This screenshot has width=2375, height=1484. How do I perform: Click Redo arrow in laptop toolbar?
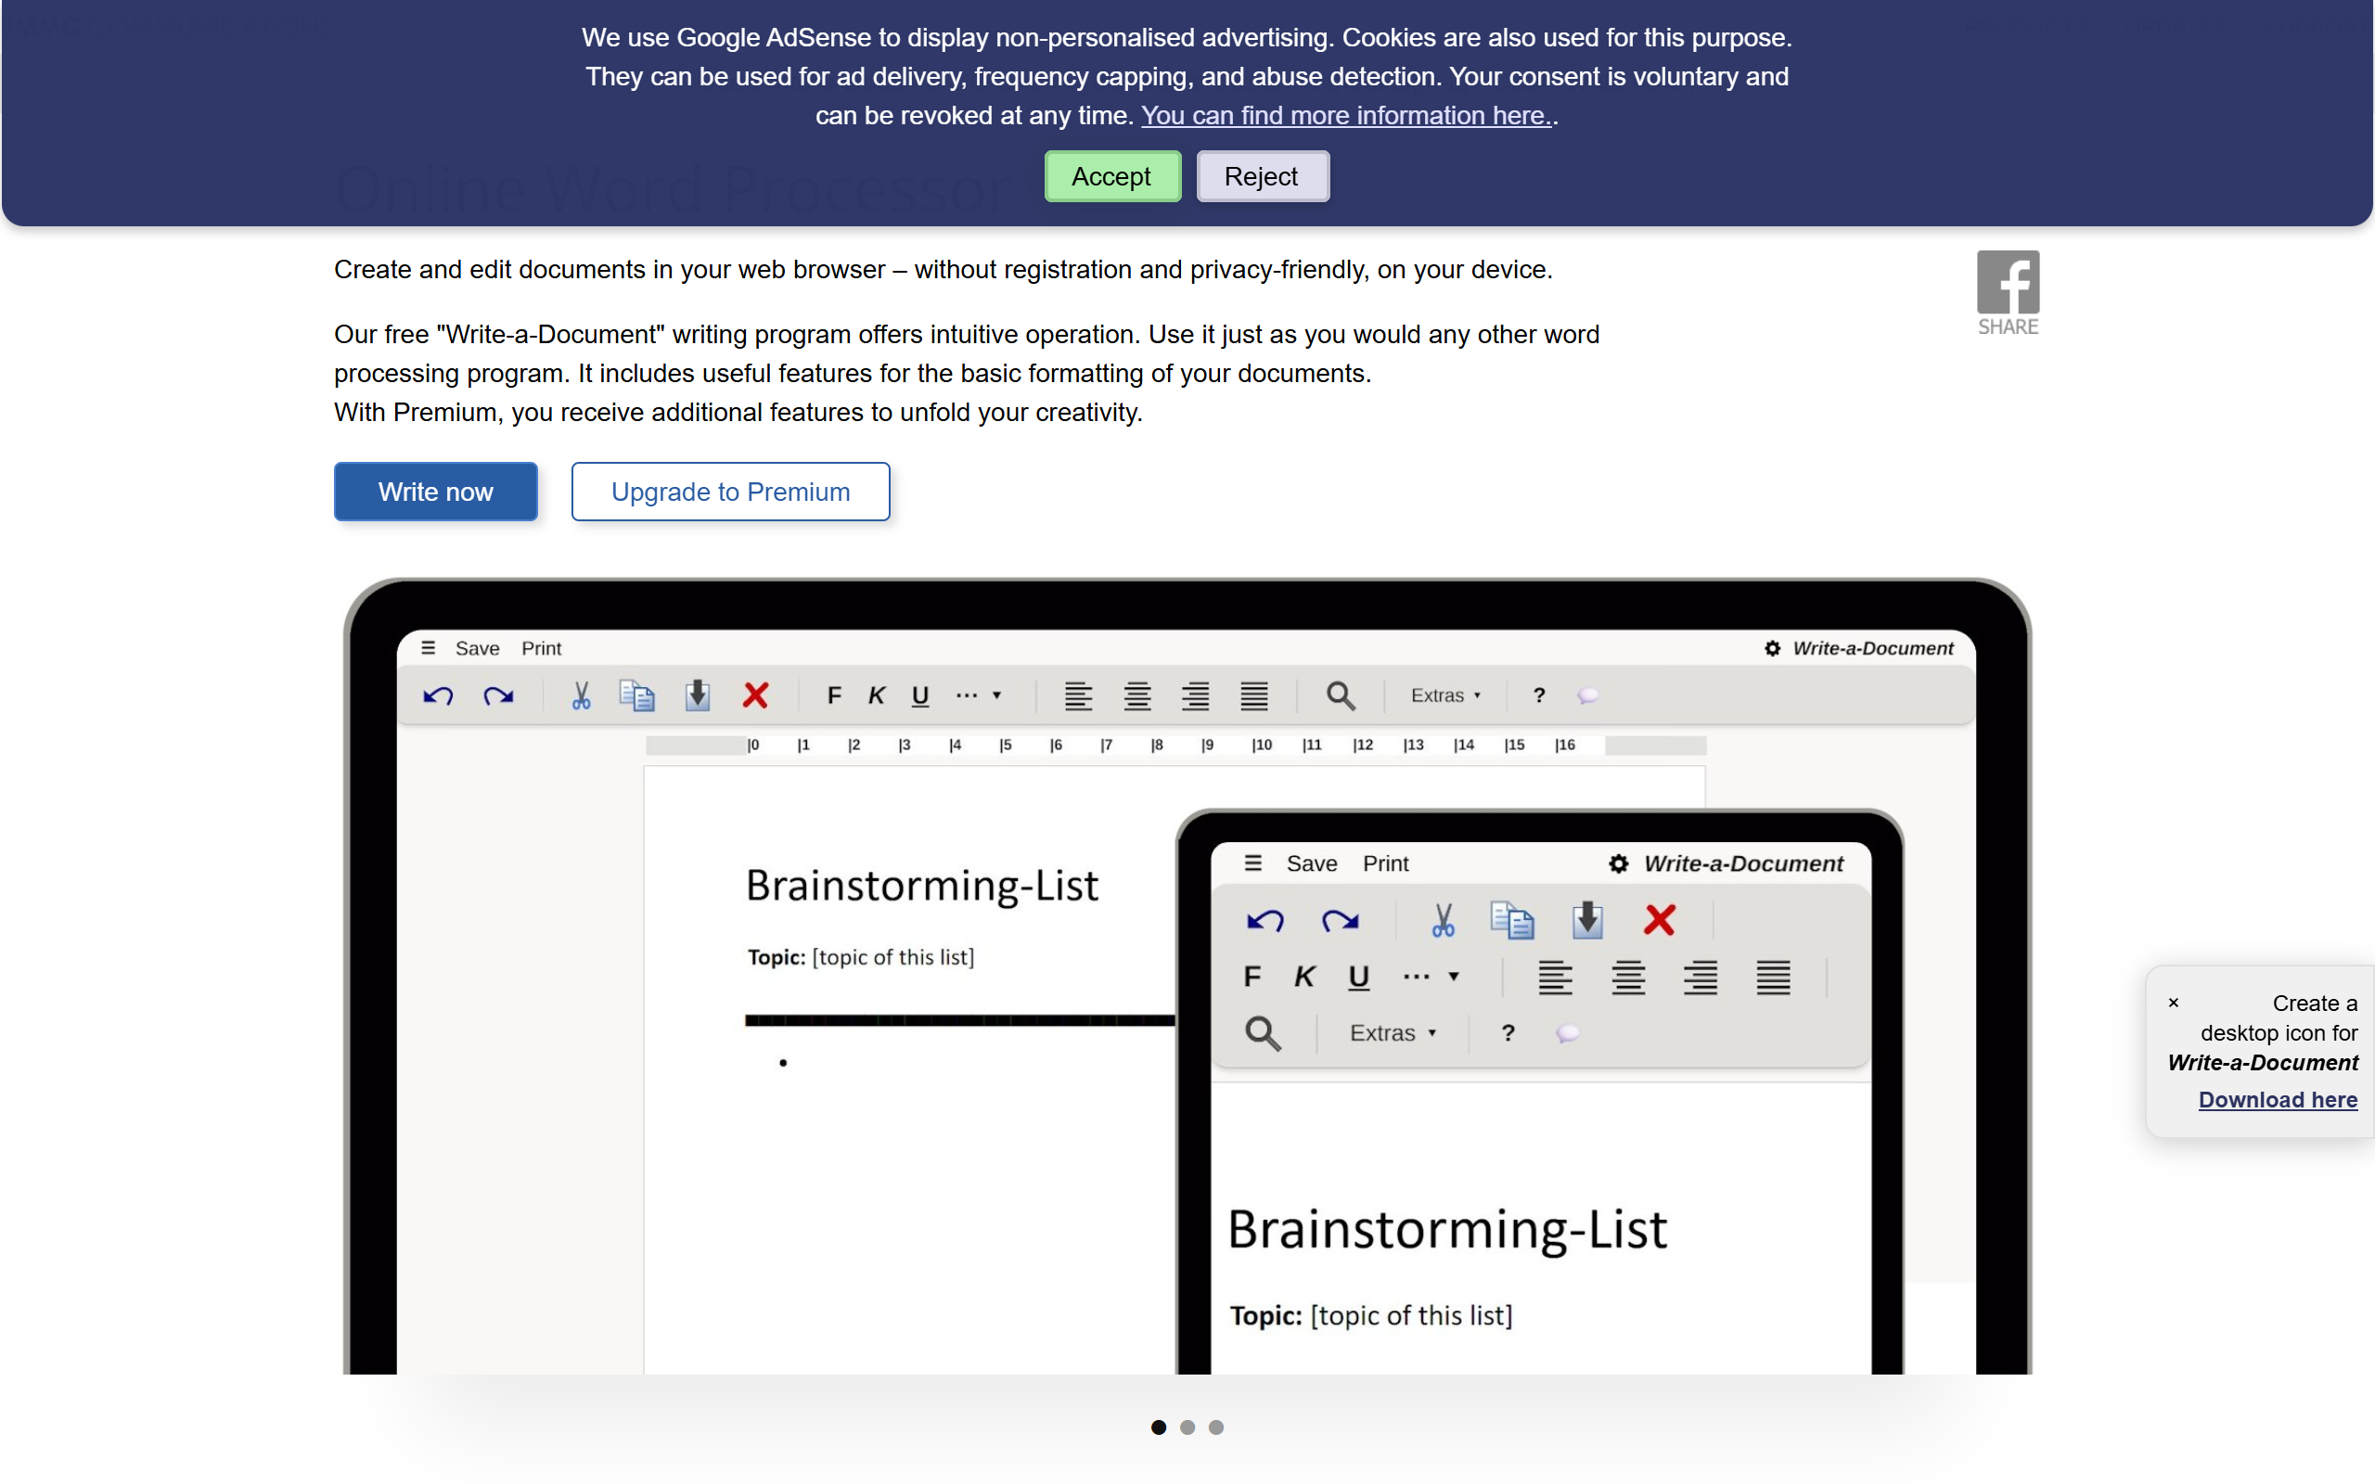pos(498,696)
